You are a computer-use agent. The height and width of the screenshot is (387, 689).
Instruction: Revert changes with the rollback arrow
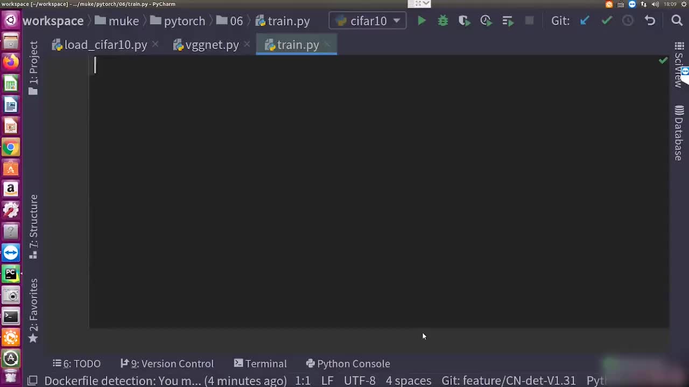pyautogui.click(x=650, y=21)
